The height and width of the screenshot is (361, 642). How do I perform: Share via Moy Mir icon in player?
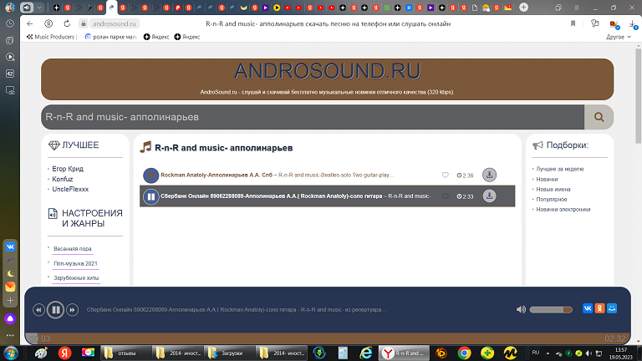pos(612,308)
